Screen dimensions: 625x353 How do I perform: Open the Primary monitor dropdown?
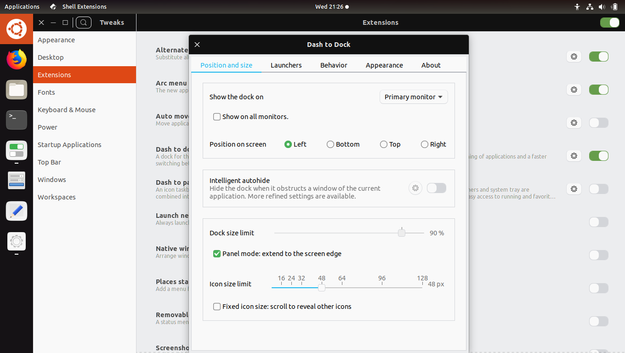click(x=414, y=97)
